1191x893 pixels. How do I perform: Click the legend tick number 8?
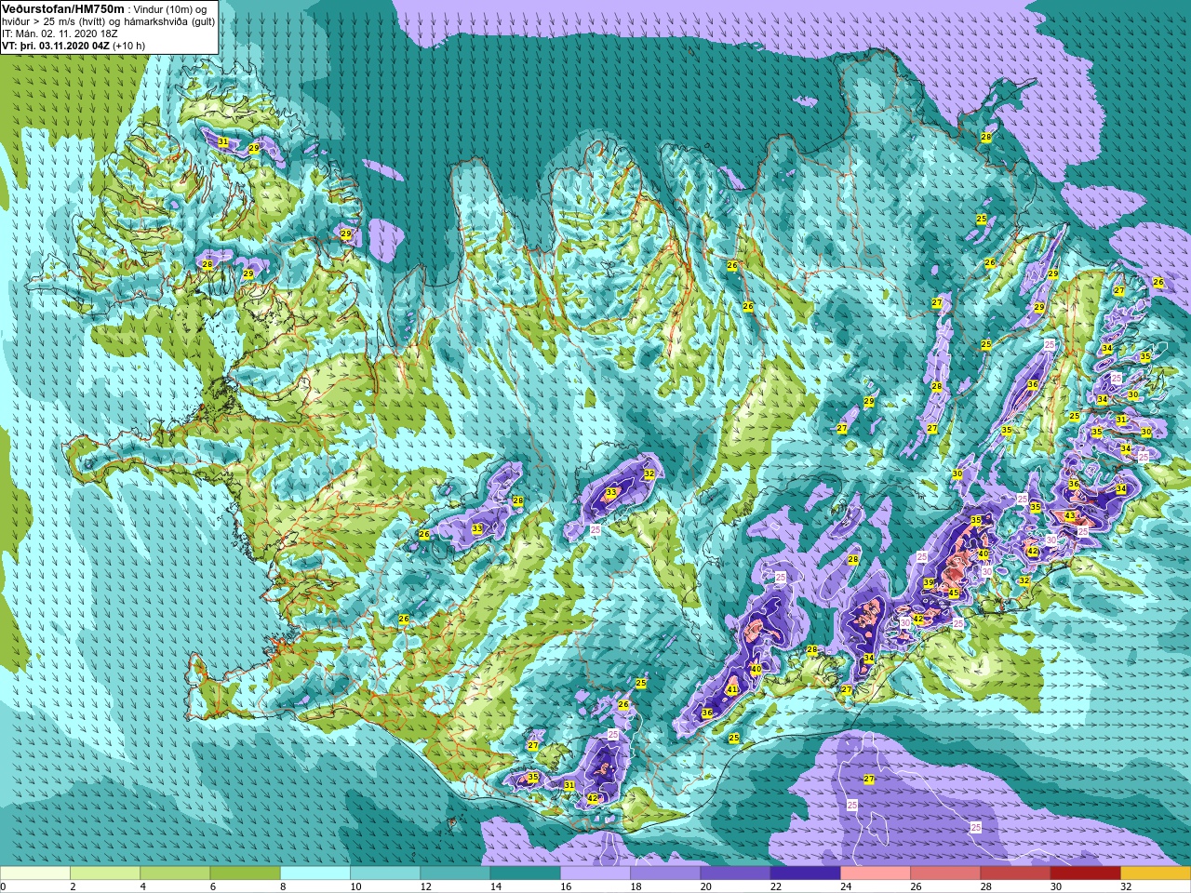pos(283,886)
